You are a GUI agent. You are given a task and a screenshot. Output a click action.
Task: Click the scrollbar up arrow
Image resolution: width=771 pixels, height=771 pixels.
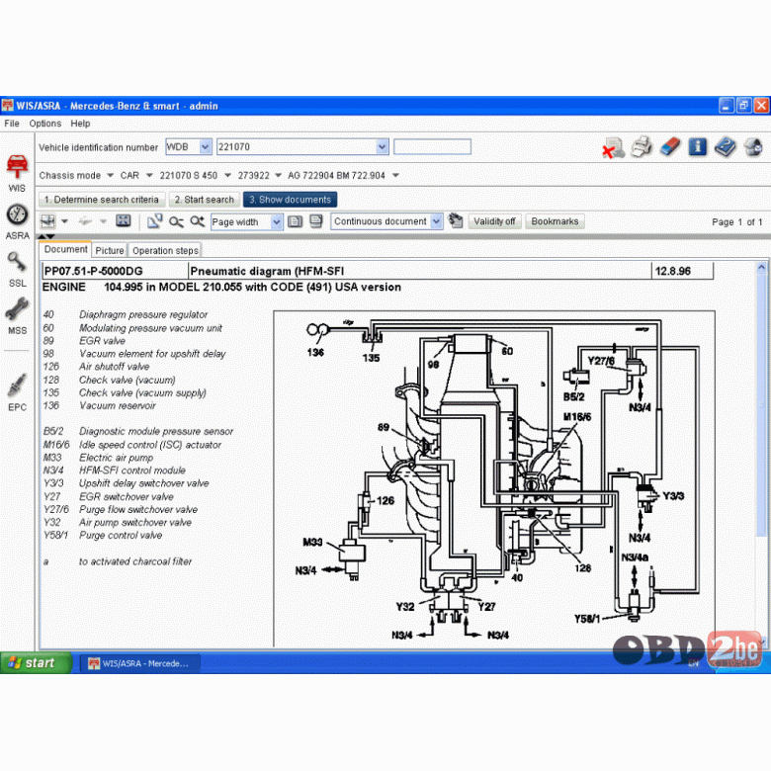(x=761, y=268)
